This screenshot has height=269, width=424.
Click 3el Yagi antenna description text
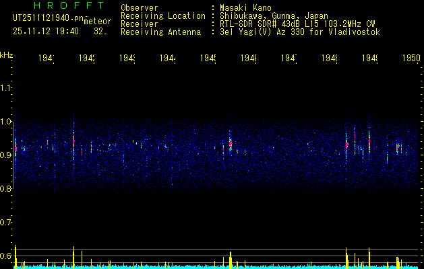[300, 32]
